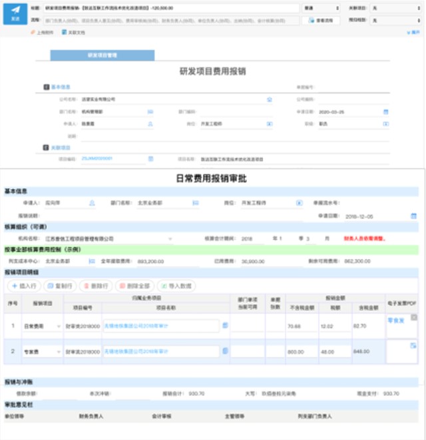Open the 日常费用 expense type dropdown in row 1
This screenshot has width=426, height=440.
pyautogui.click(x=42, y=326)
